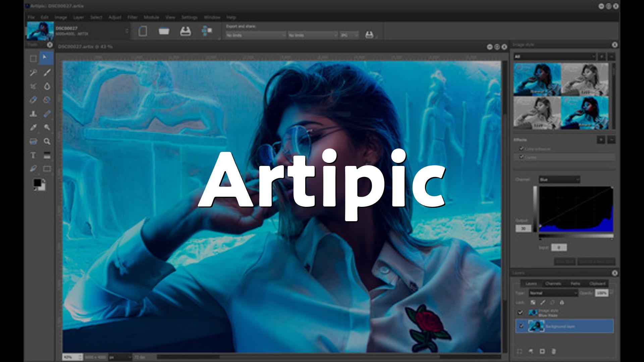
Task: Click the foreground black color swatch
Action: click(x=37, y=182)
